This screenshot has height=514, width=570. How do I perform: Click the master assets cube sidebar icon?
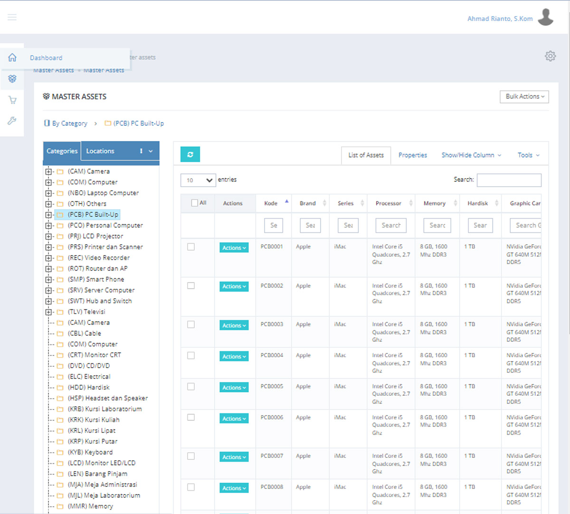[12, 79]
